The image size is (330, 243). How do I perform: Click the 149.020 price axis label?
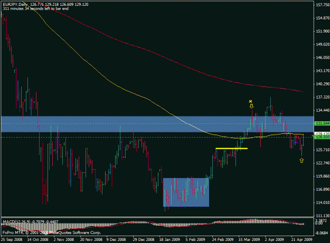(x=323, y=44)
